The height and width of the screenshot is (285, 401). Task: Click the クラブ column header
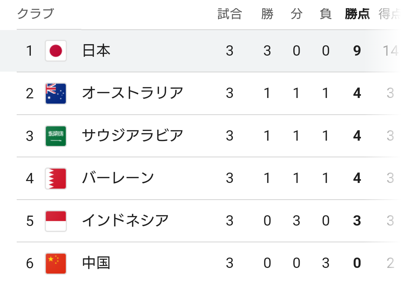pyautogui.click(x=36, y=14)
